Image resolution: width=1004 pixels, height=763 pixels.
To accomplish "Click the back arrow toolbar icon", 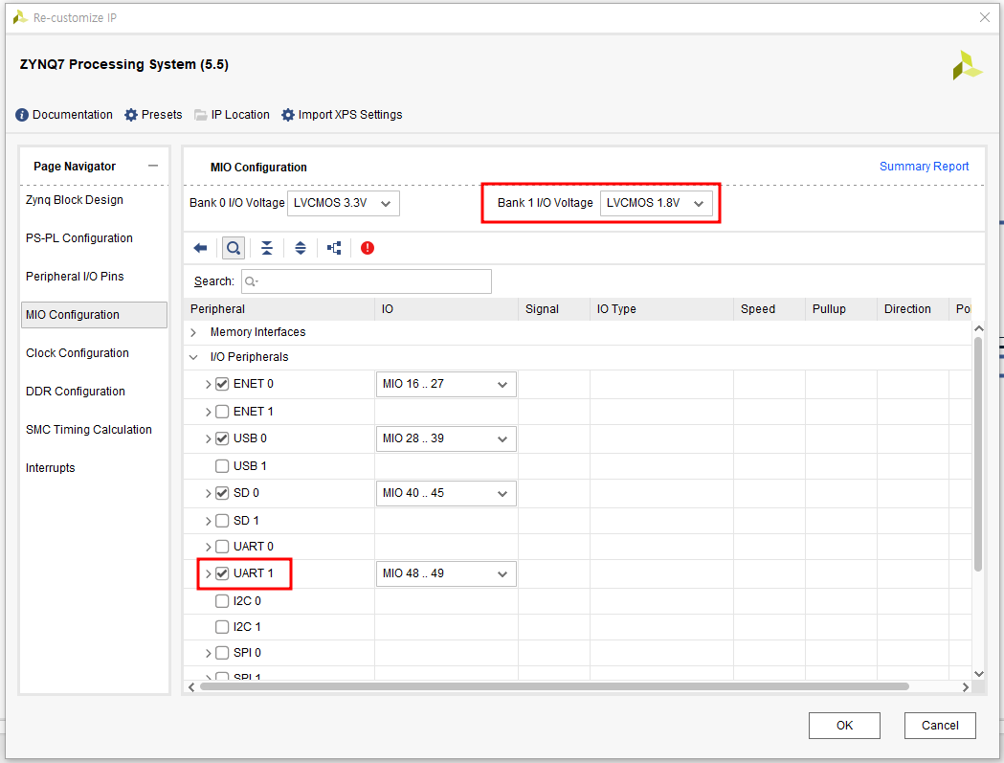I will pos(200,248).
